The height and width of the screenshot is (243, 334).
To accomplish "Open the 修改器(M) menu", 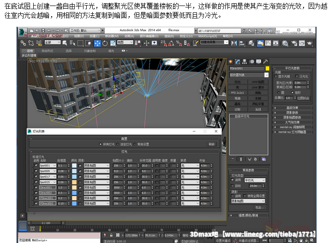I will point(112,36).
